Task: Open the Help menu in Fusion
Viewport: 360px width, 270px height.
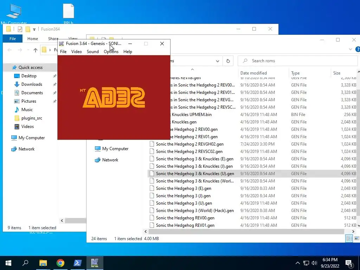Action: point(128,52)
